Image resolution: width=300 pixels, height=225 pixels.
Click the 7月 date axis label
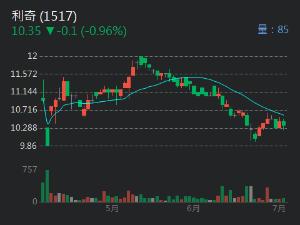279,208
